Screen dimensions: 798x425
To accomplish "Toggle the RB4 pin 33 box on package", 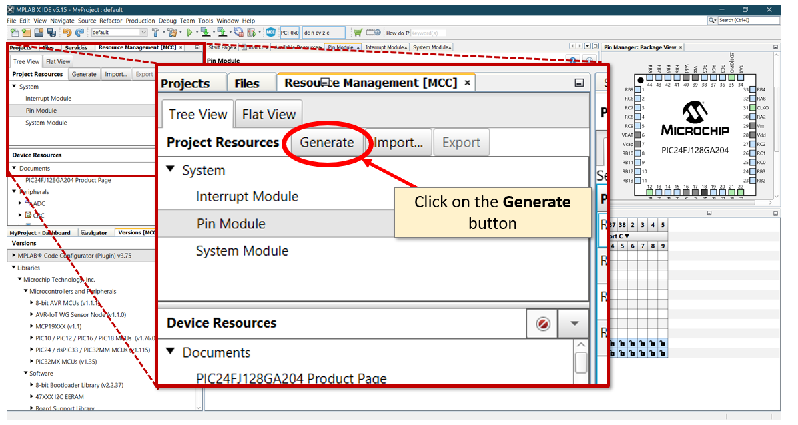I will (753, 89).
